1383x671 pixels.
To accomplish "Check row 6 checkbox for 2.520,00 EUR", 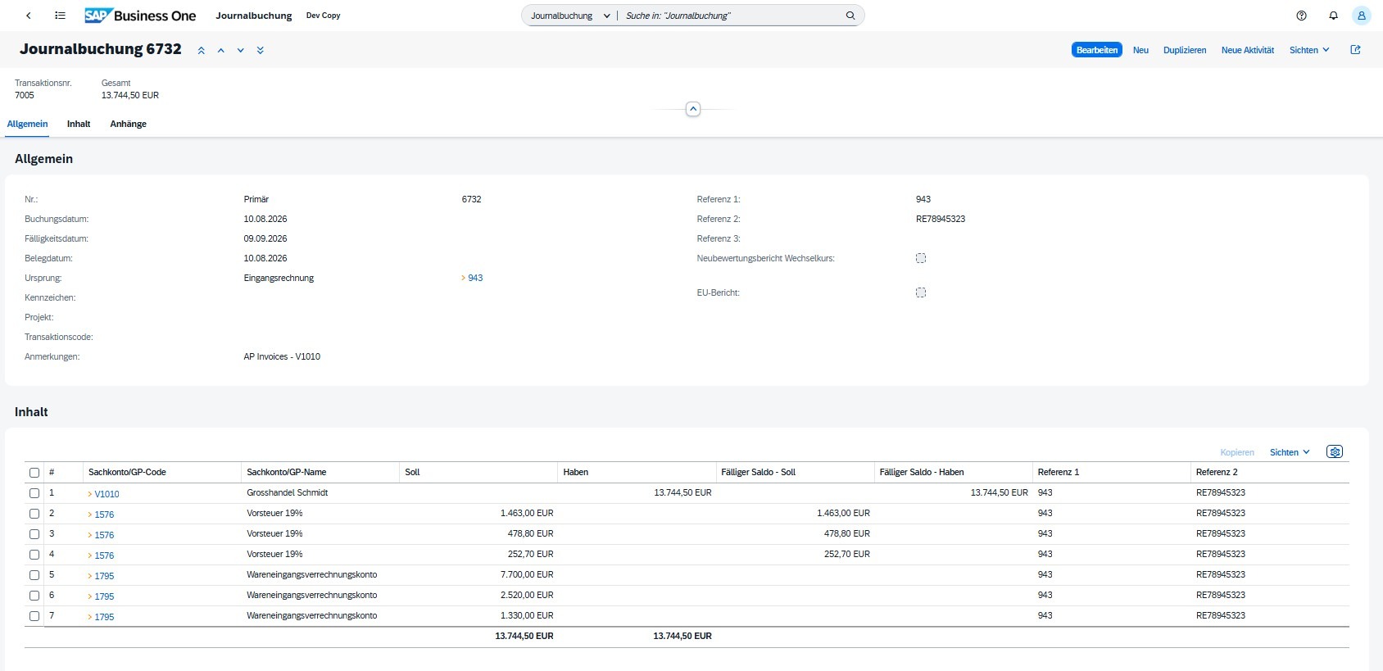I will click(34, 596).
